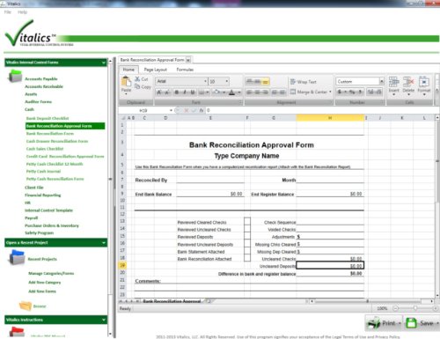Screen dimensions: 440x339
Task: Click the horizontal scrollbar of the sheet
Action: pyautogui.click(x=371, y=301)
